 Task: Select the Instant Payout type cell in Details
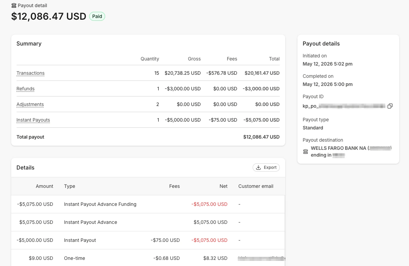point(80,240)
